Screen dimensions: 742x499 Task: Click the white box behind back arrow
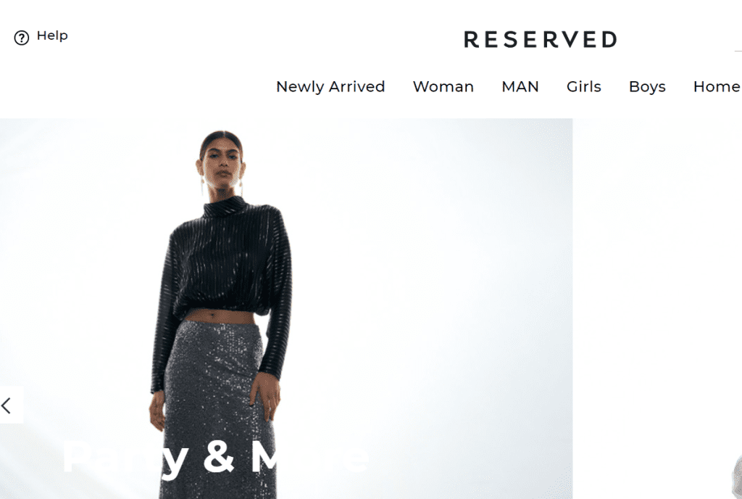12,405
